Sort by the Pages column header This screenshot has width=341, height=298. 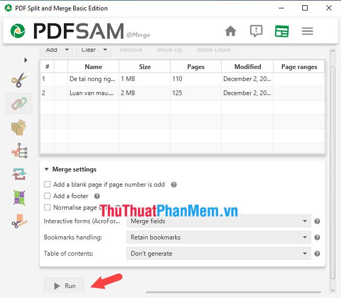point(196,66)
